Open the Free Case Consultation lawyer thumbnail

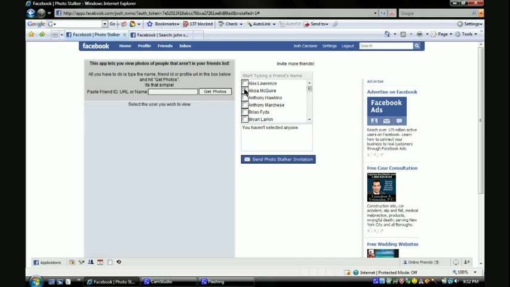click(x=381, y=187)
